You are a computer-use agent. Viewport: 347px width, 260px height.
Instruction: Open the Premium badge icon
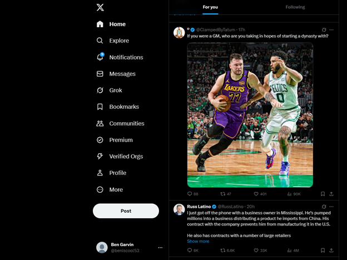click(x=100, y=140)
